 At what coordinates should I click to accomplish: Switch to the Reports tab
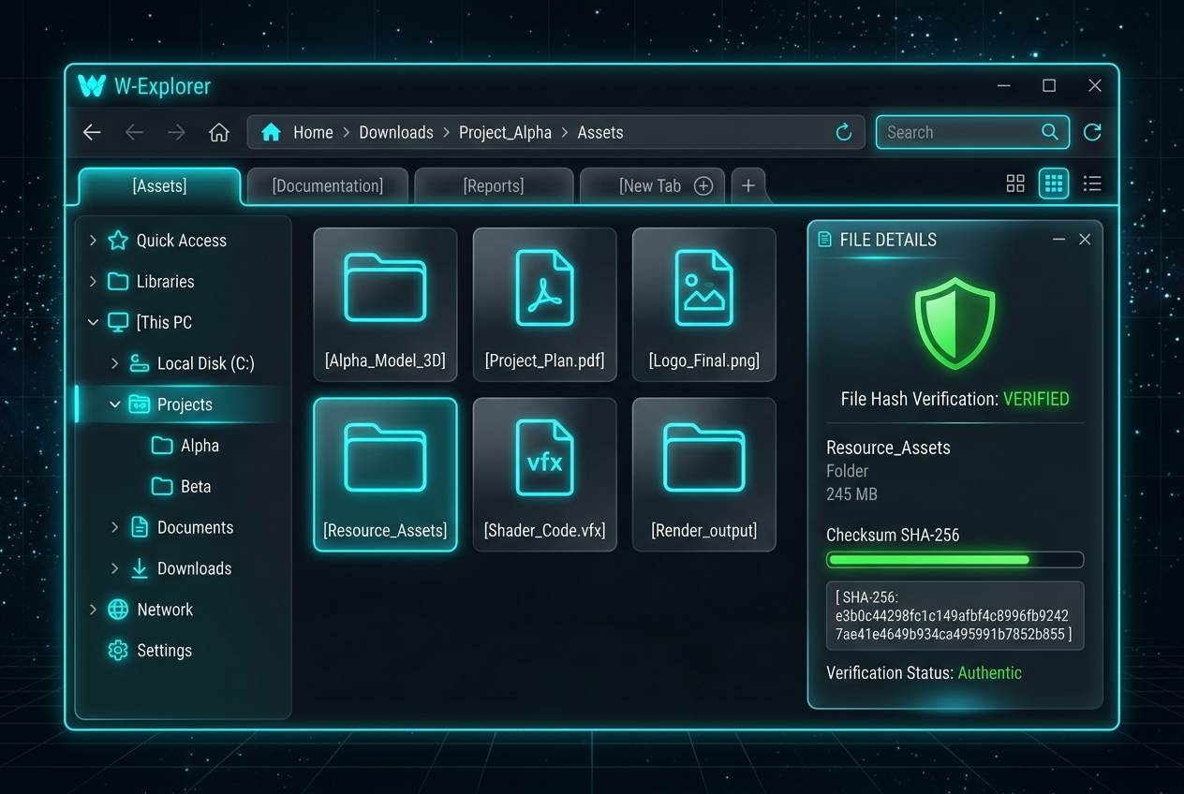494,185
